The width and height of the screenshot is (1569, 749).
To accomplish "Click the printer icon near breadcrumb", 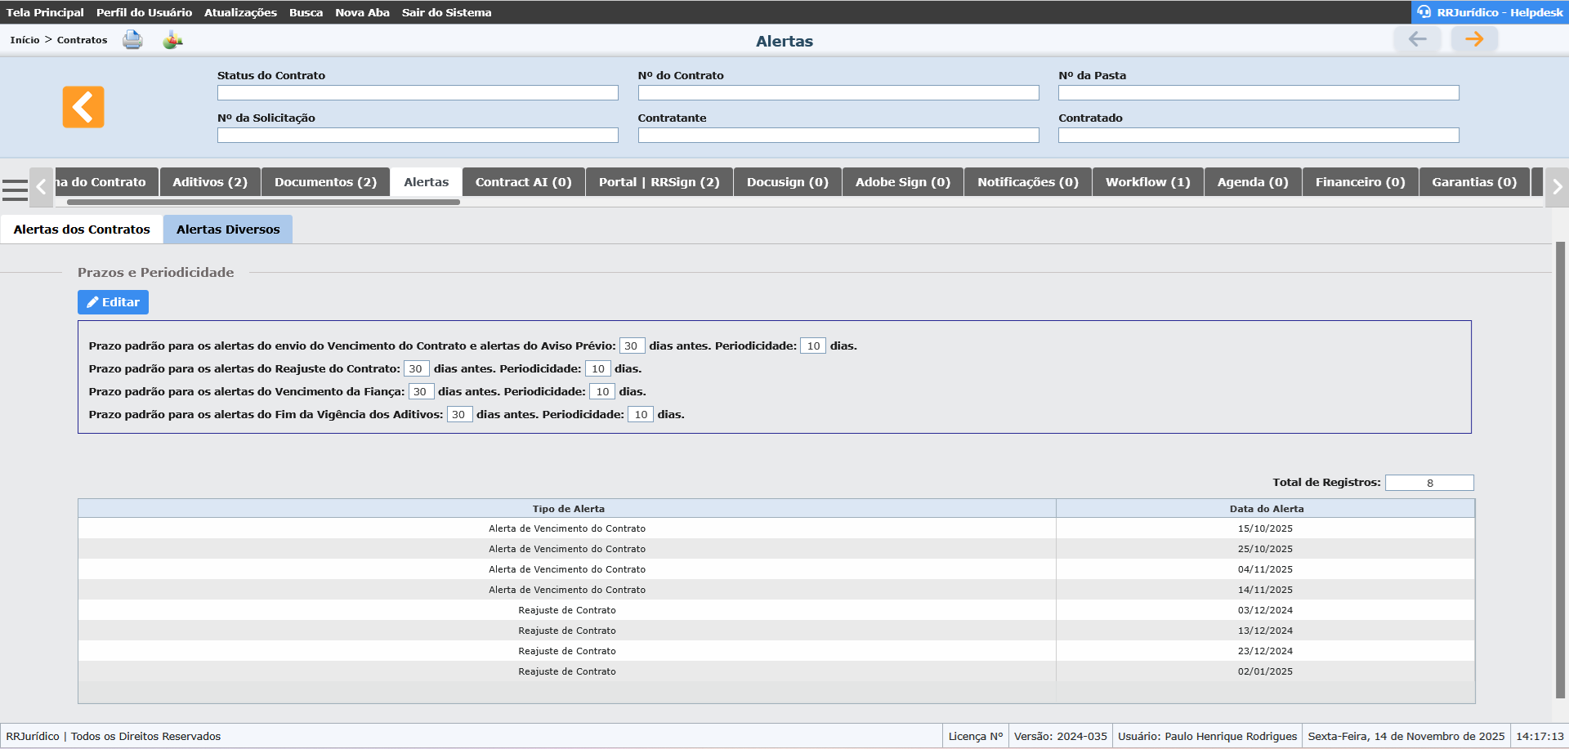I will [x=132, y=39].
